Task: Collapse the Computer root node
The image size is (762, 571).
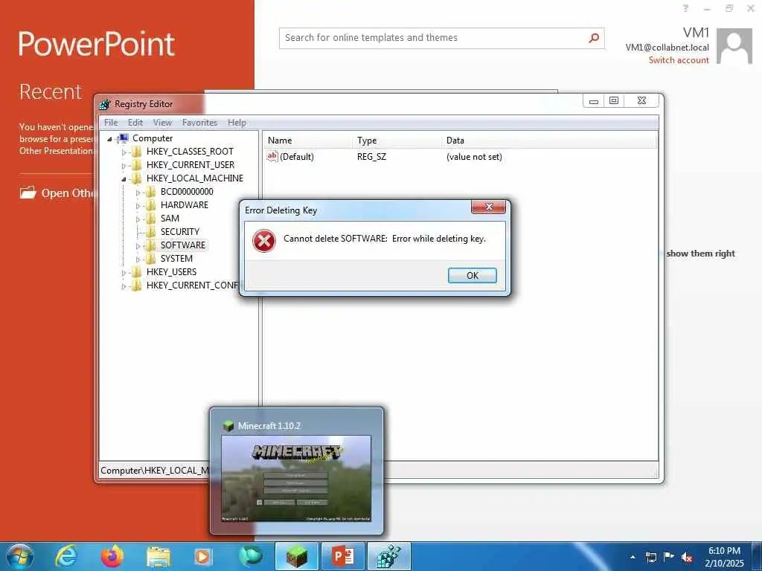Action: [x=110, y=139]
